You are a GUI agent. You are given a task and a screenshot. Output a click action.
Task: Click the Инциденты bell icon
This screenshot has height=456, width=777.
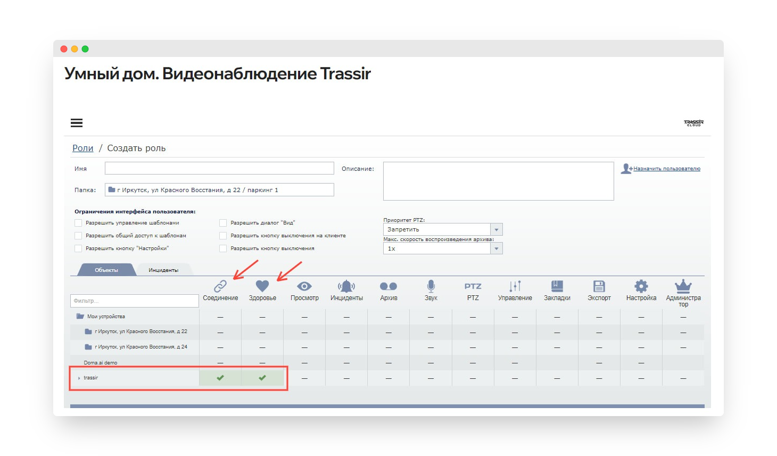pyautogui.click(x=346, y=286)
